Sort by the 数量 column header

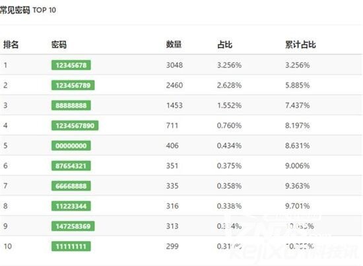pyautogui.click(x=174, y=44)
